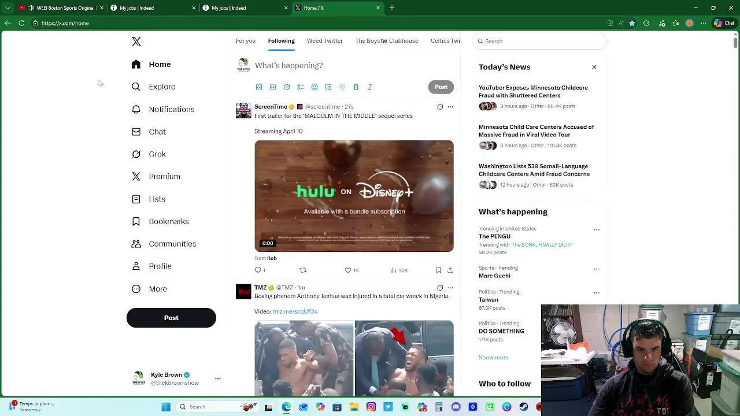This screenshot has height=416, width=740.
Task: Favorite this page with the star icon
Action: [632, 23]
